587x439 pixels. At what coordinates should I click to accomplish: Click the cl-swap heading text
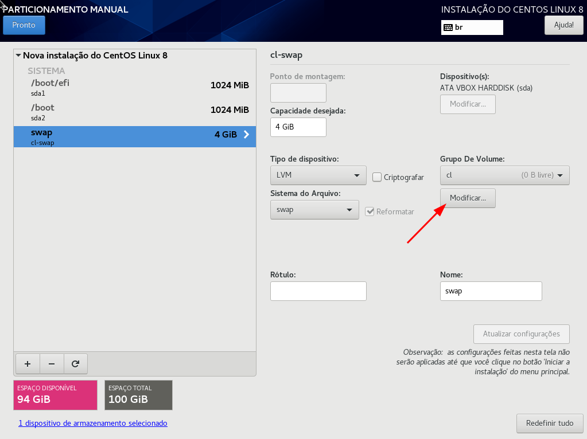click(x=286, y=55)
